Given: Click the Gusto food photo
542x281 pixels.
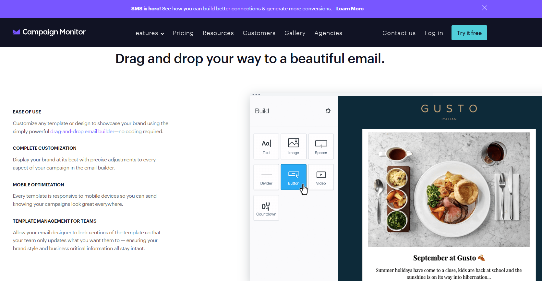Looking at the screenshot, I should (449, 190).
